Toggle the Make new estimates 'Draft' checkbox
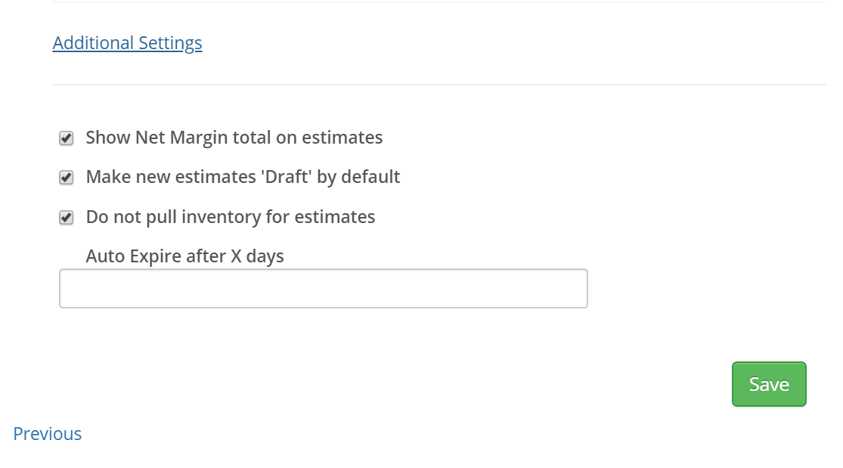 (67, 178)
